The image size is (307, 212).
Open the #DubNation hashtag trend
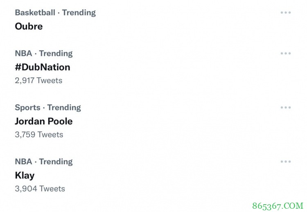[x=43, y=67]
